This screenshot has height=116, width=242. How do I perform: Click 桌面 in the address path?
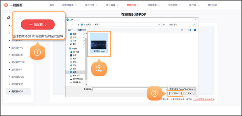96,24
